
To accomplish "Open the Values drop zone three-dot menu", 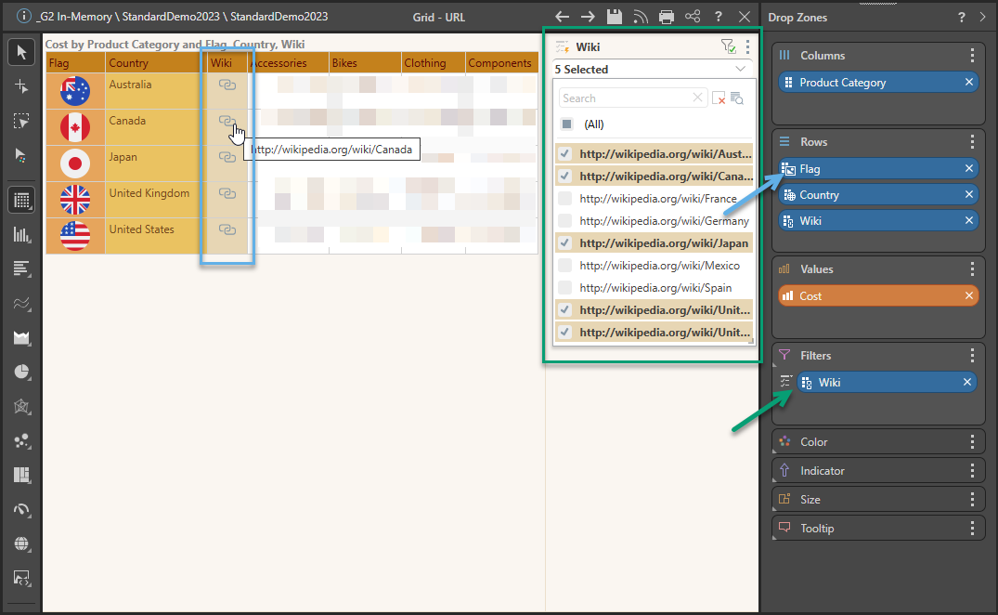I will pos(972,269).
